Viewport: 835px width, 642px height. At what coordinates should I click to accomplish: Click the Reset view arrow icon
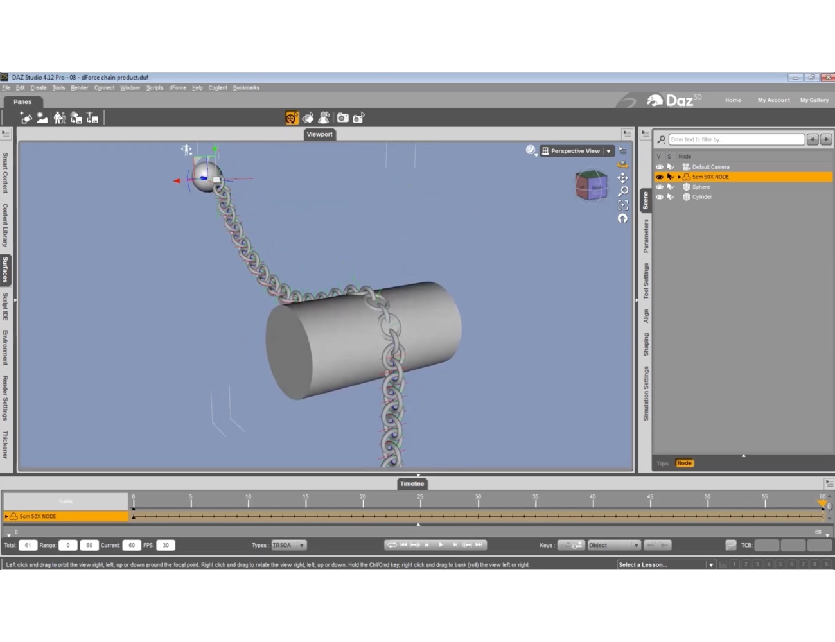coord(622,218)
